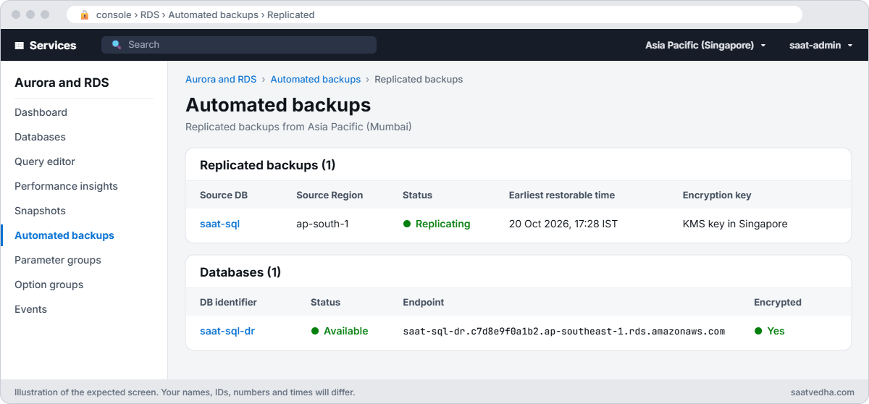Open Performance insights in the sidebar
869x404 pixels.
66,186
